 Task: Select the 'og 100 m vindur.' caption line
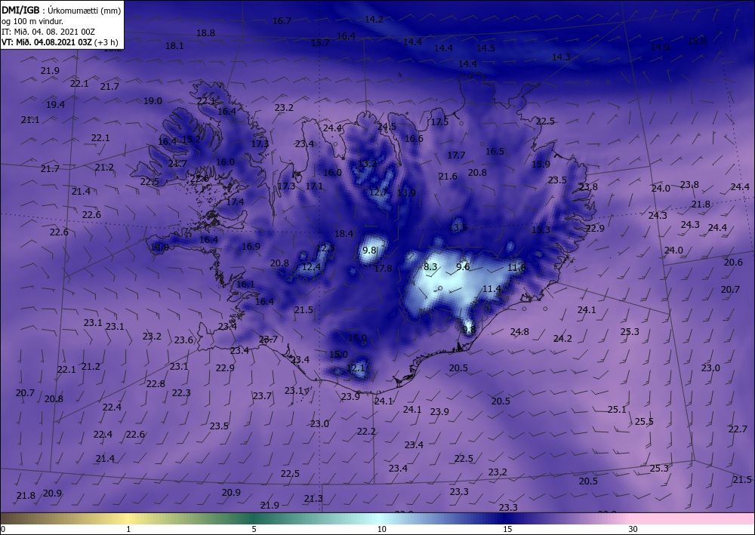pos(32,21)
